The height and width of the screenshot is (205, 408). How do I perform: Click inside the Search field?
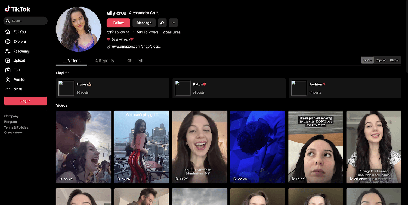[x=27, y=21]
